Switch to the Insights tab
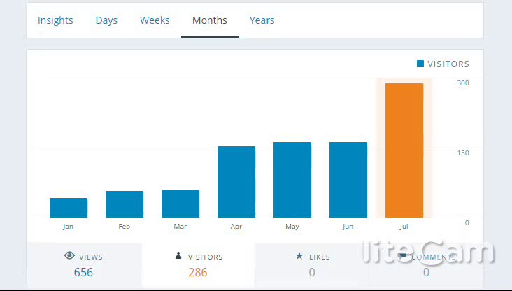The width and height of the screenshot is (512, 291). [55, 20]
